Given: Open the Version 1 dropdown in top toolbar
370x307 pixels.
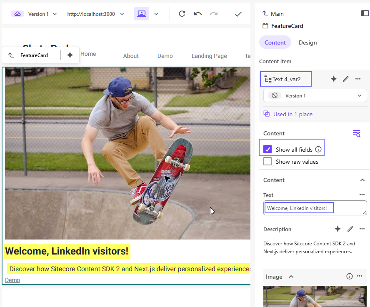Looking at the screenshot, I should (42, 14).
